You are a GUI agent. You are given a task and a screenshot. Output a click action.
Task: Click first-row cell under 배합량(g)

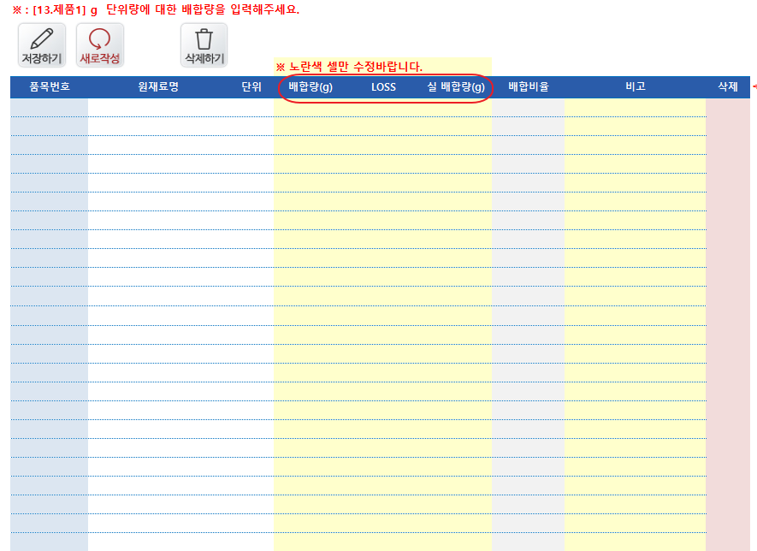pos(310,108)
